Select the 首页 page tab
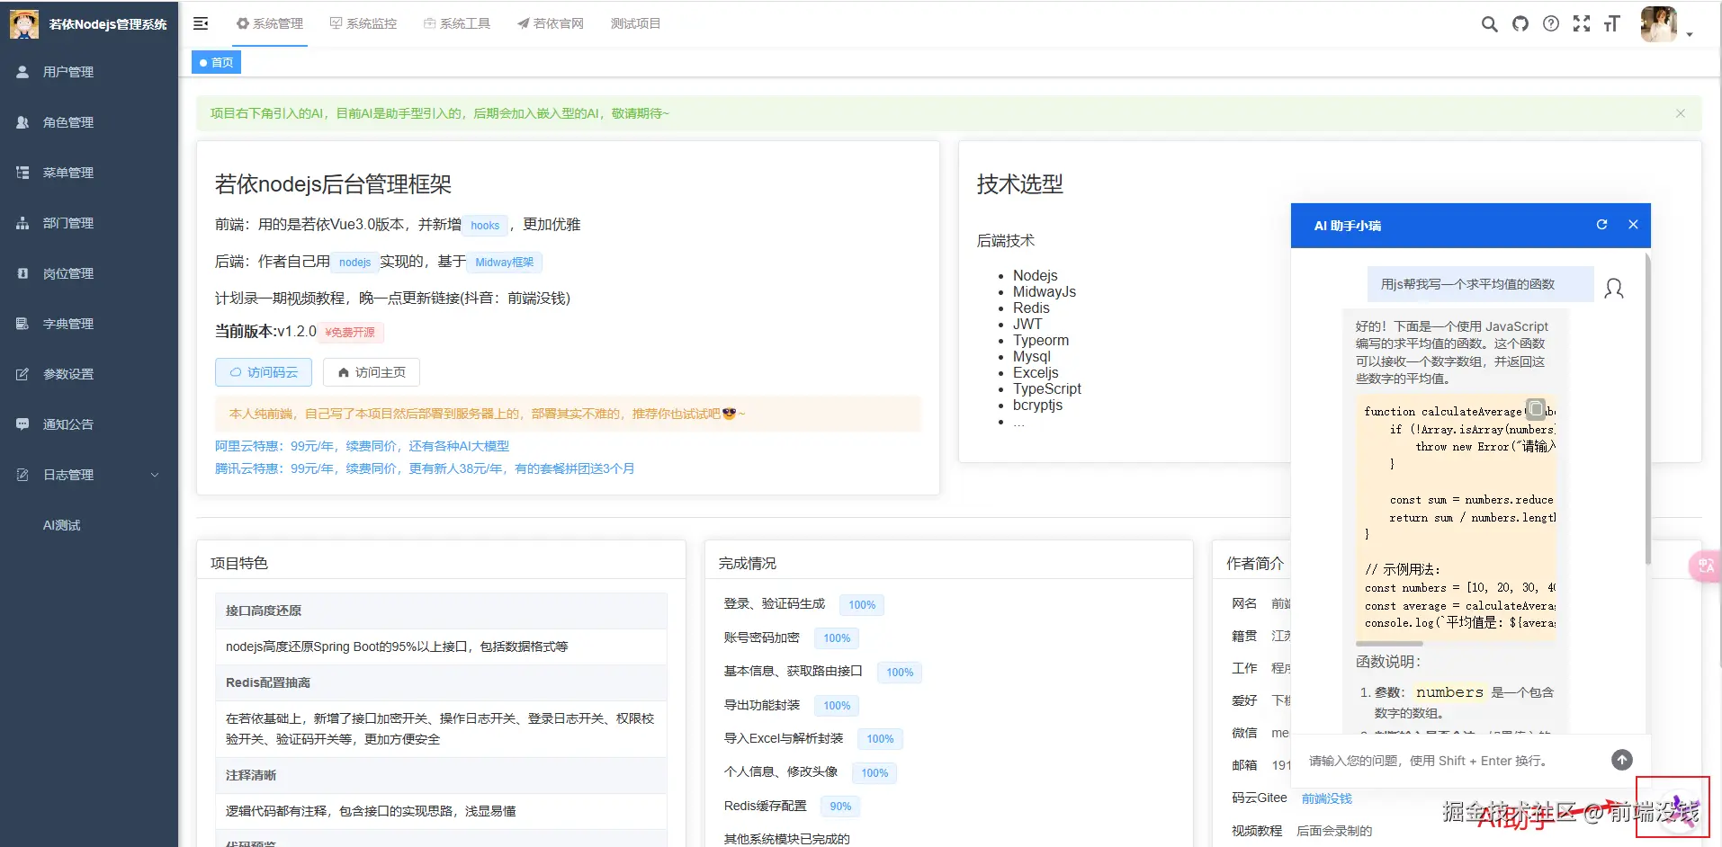 216,62
